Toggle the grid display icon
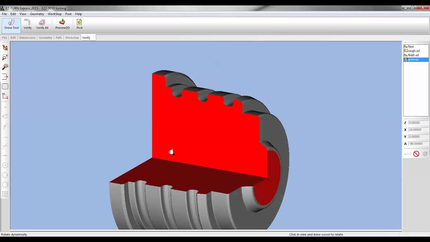The width and height of the screenshot is (430, 242). pyautogui.click(x=5, y=87)
